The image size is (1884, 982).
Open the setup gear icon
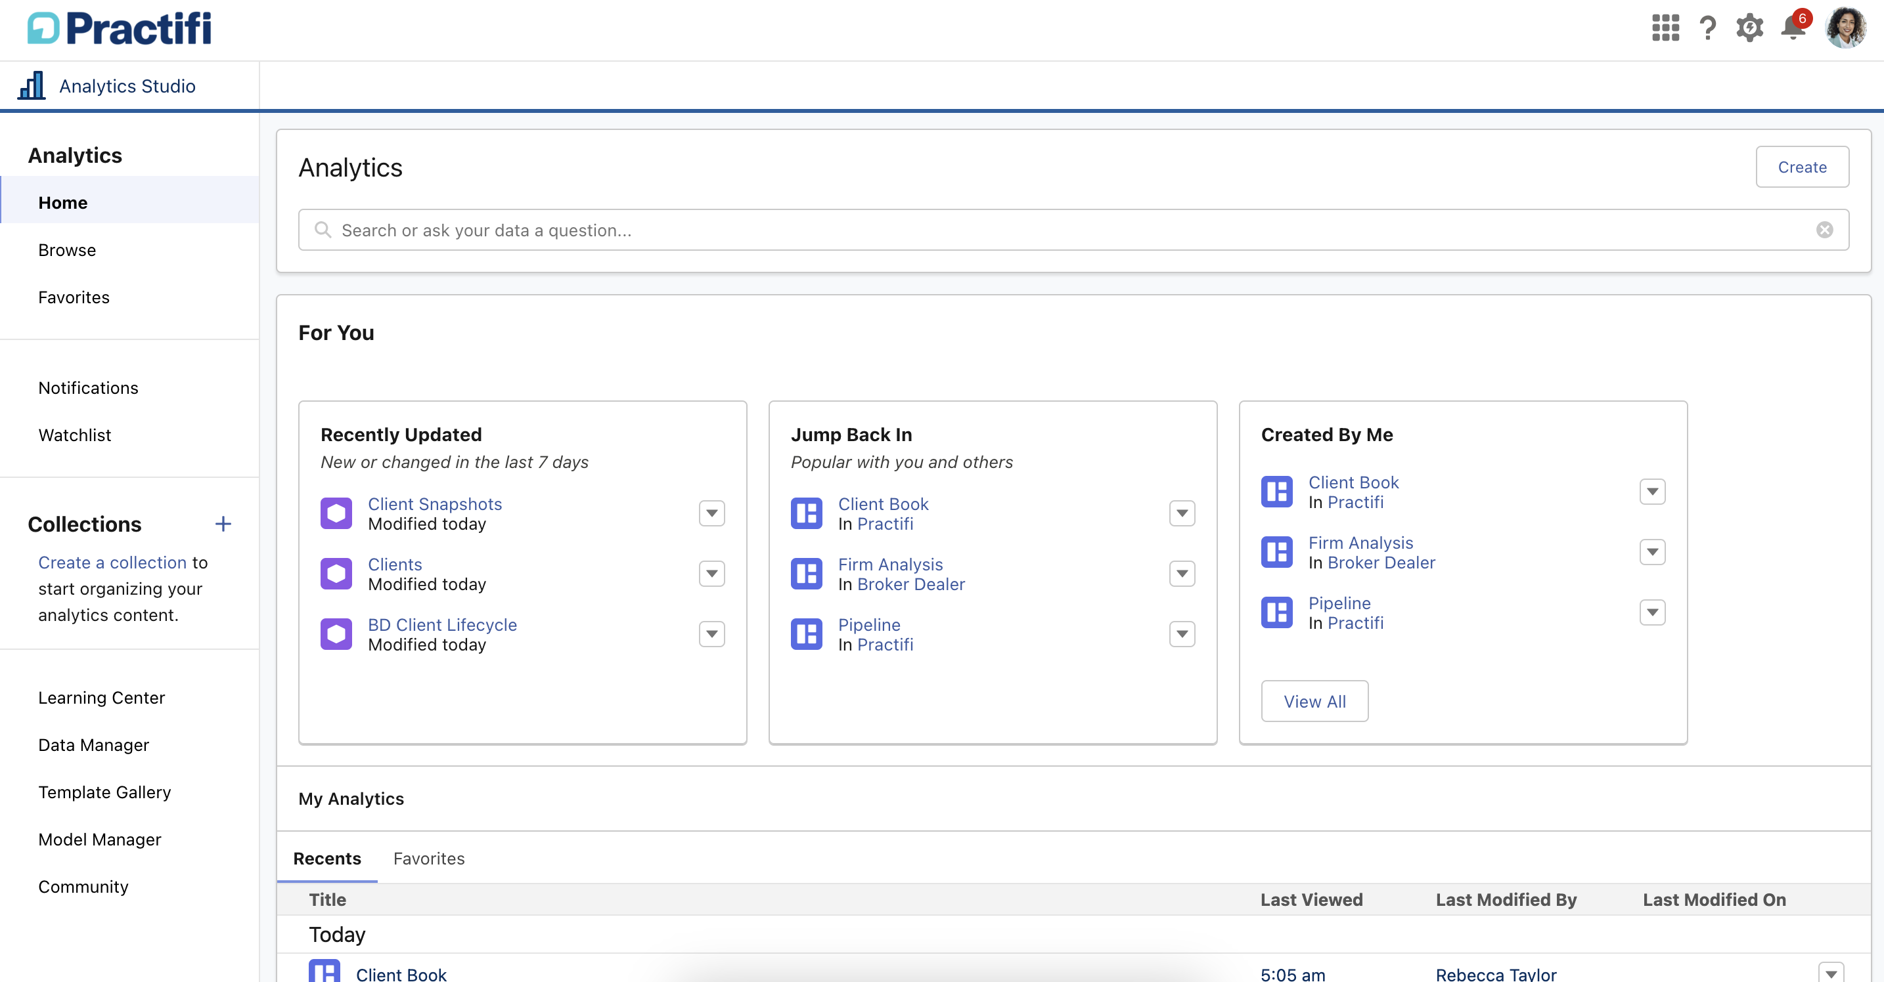[x=1749, y=28]
